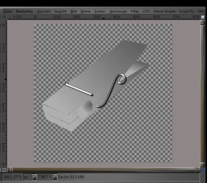207x183 pixels.
Task: Open the Datei menu
Action: pos(8,11)
